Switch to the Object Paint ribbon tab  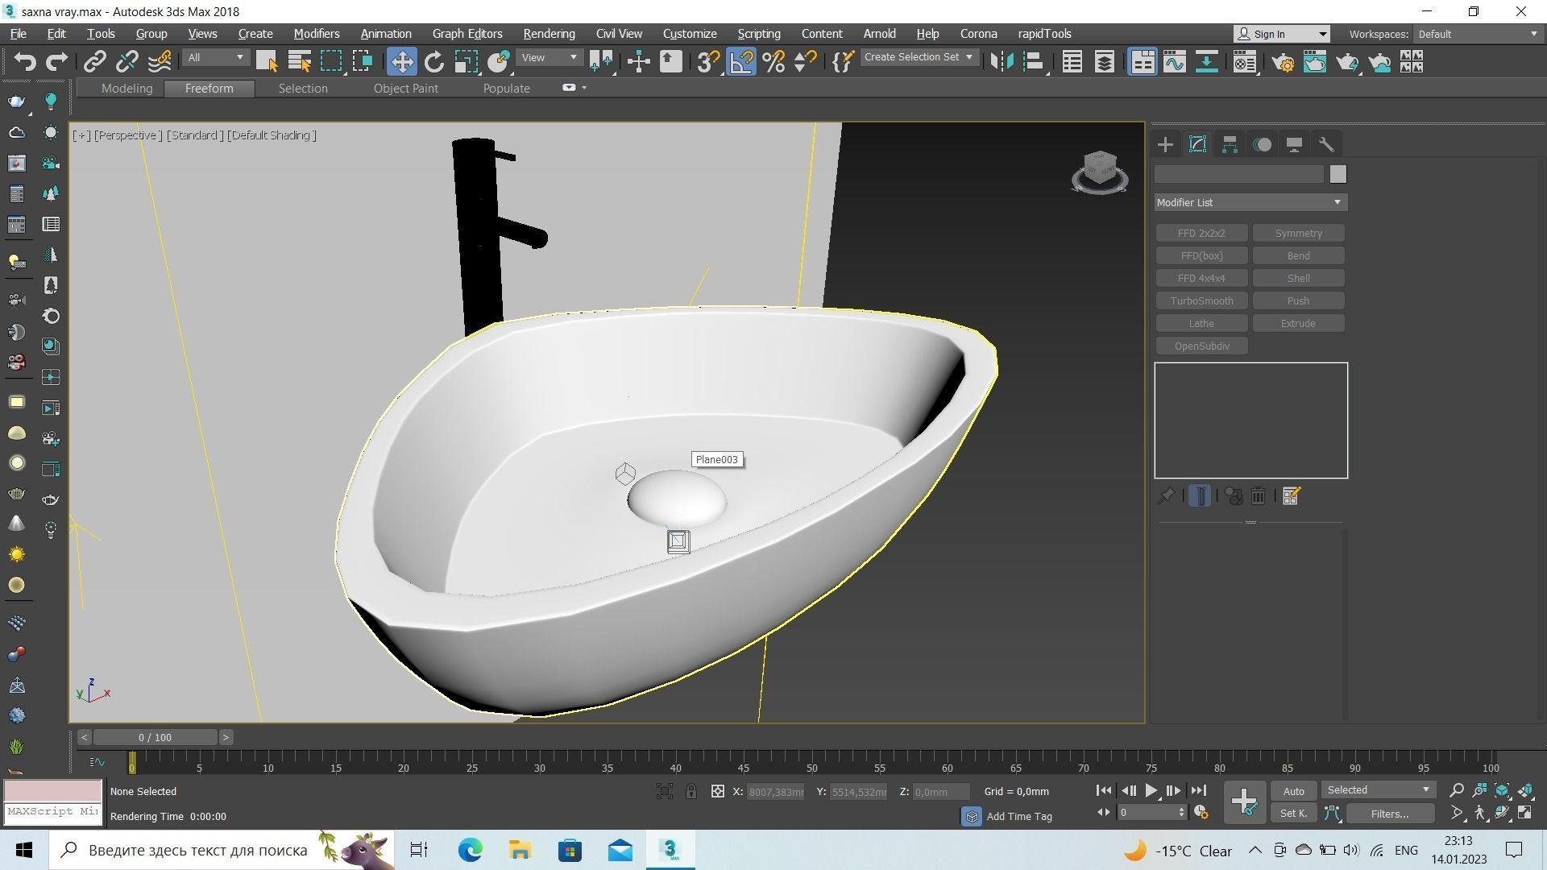(x=405, y=89)
